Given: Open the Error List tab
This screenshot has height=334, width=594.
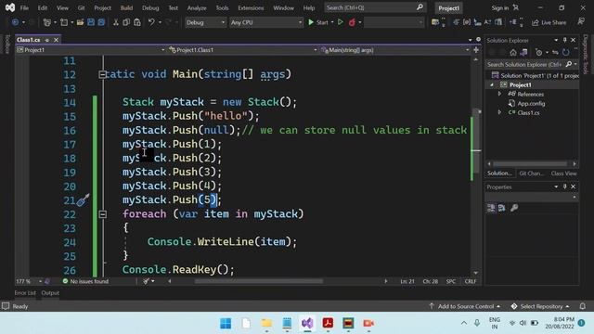Looking at the screenshot, I should (25, 293).
